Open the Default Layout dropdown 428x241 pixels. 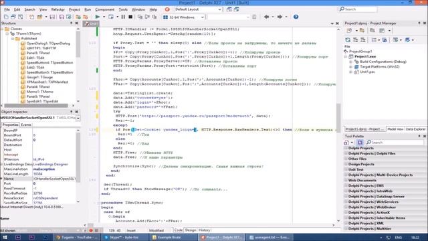[220, 9]
